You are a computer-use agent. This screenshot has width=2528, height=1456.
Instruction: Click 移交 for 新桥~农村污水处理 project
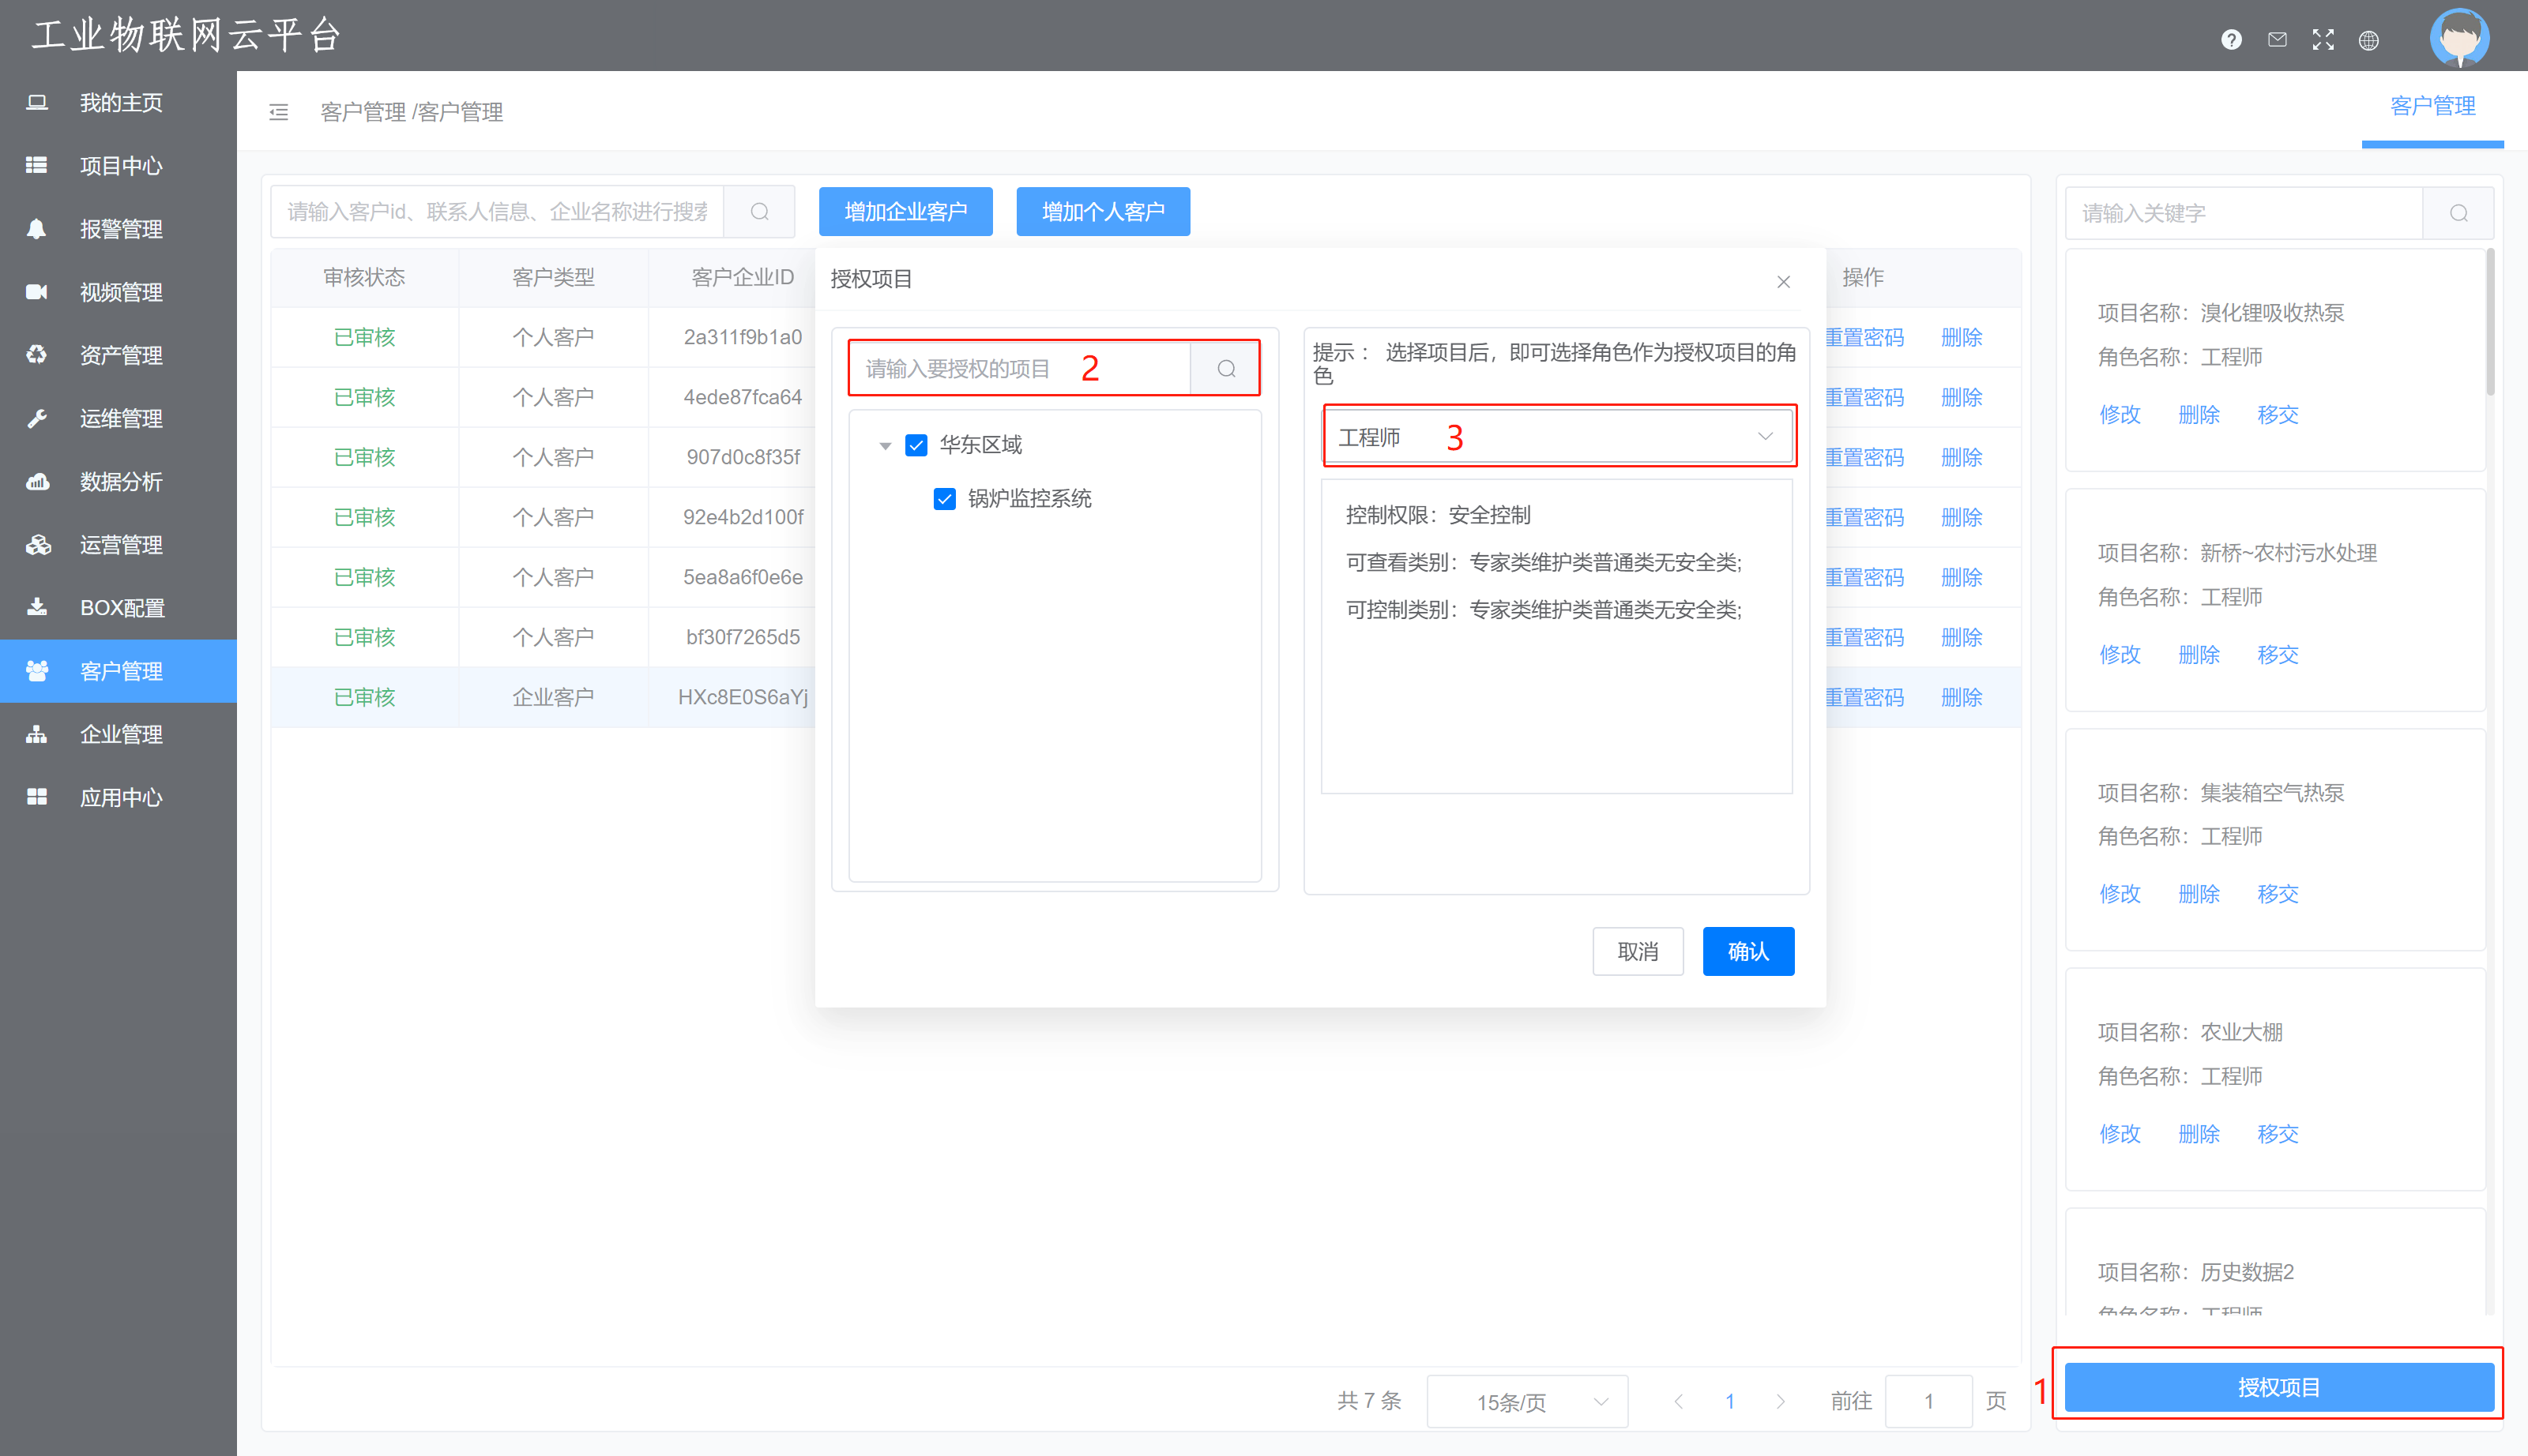click(2277, 655)
